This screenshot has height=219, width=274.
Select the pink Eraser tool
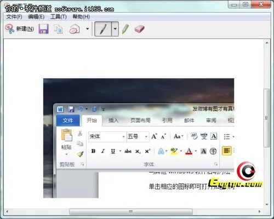tap(139, 29)
